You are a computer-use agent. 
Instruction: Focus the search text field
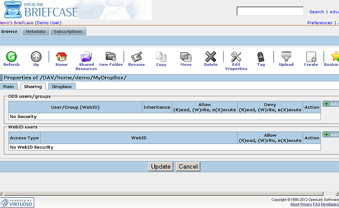pyautogui.click(x=270, y=11)
